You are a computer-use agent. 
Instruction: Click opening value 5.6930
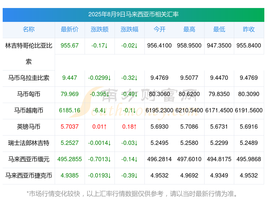tap(159, 126)
